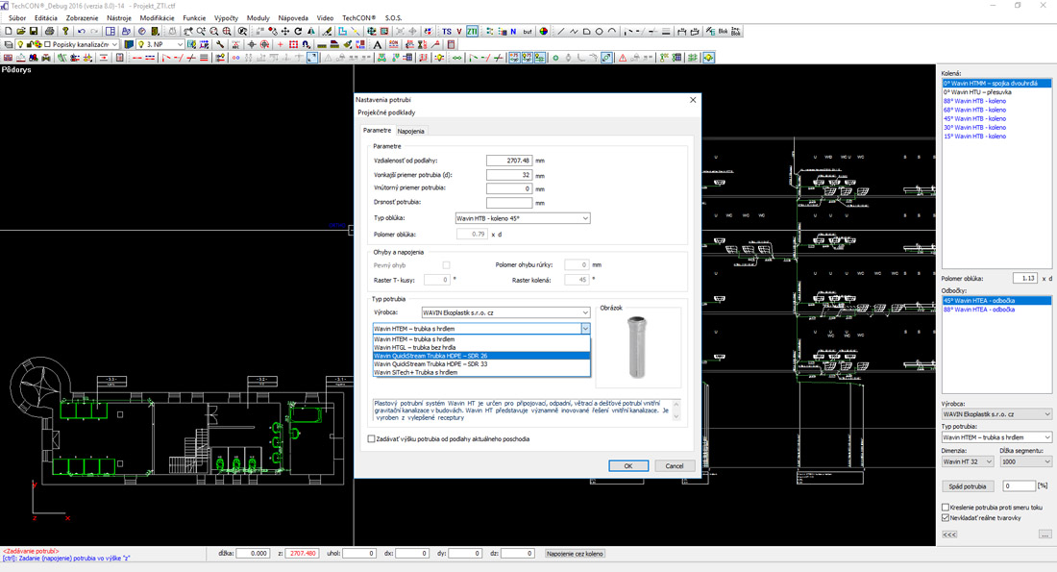Click the OK button in dialog
This screenshot has height=572, width=1057.
coord(628,465)
